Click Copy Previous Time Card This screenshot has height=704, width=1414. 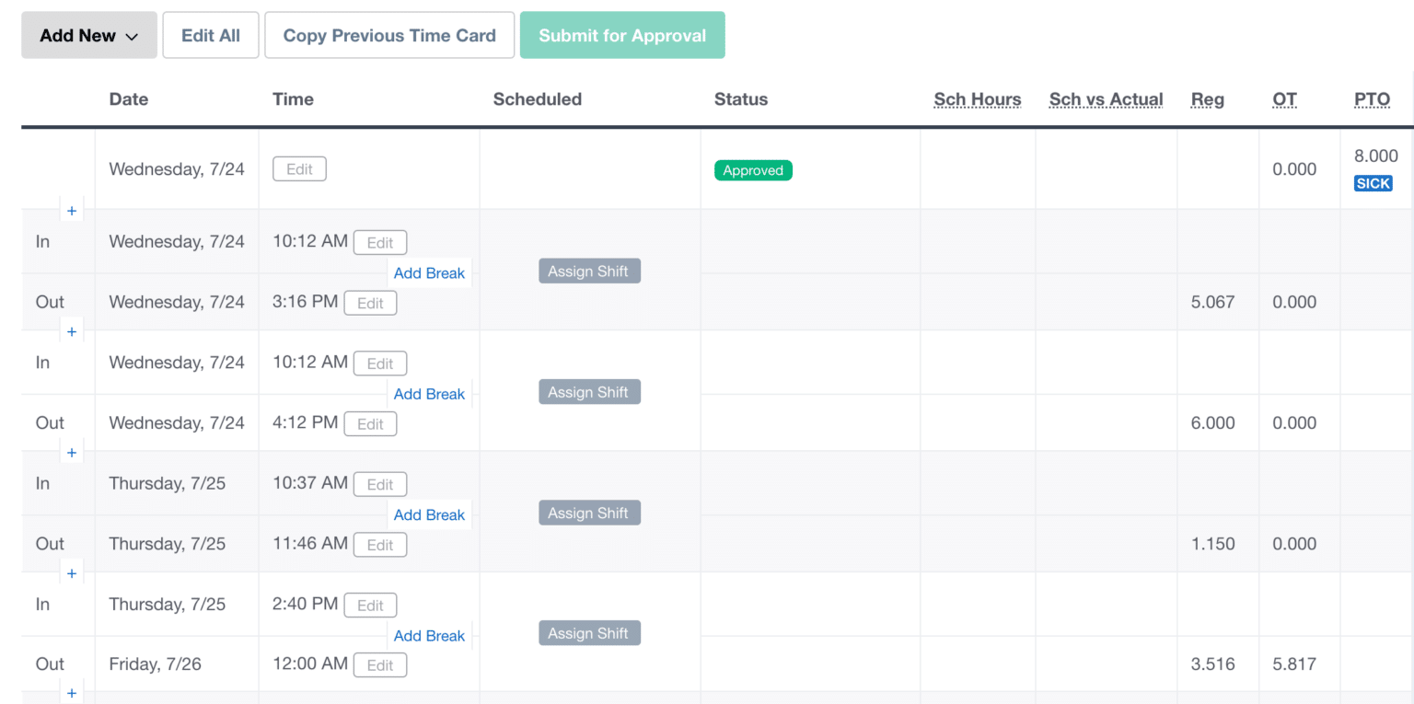click(389, 36)
